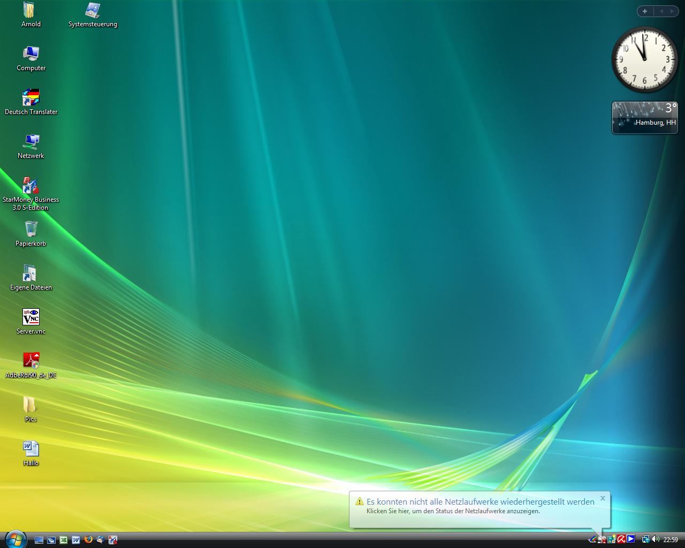Click the analog clock gadget

(x=644, y=59)
